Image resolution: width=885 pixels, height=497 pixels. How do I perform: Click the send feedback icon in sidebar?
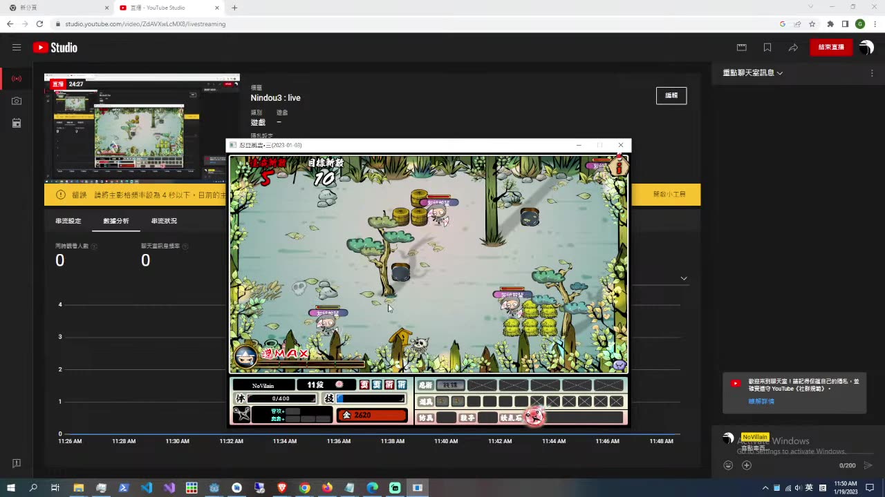[x=17, y=463]
